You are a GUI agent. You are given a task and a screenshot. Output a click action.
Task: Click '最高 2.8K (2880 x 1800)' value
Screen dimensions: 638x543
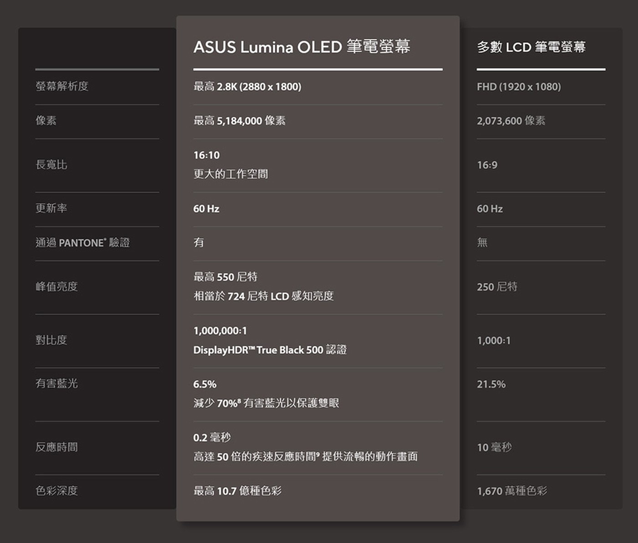[x=247, y=87]
